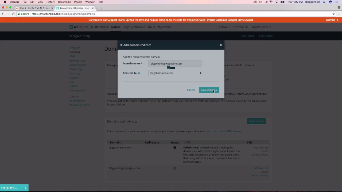Click the Domain name input field
This screenshot has height=192, width=342.
(x=175, y=63)
